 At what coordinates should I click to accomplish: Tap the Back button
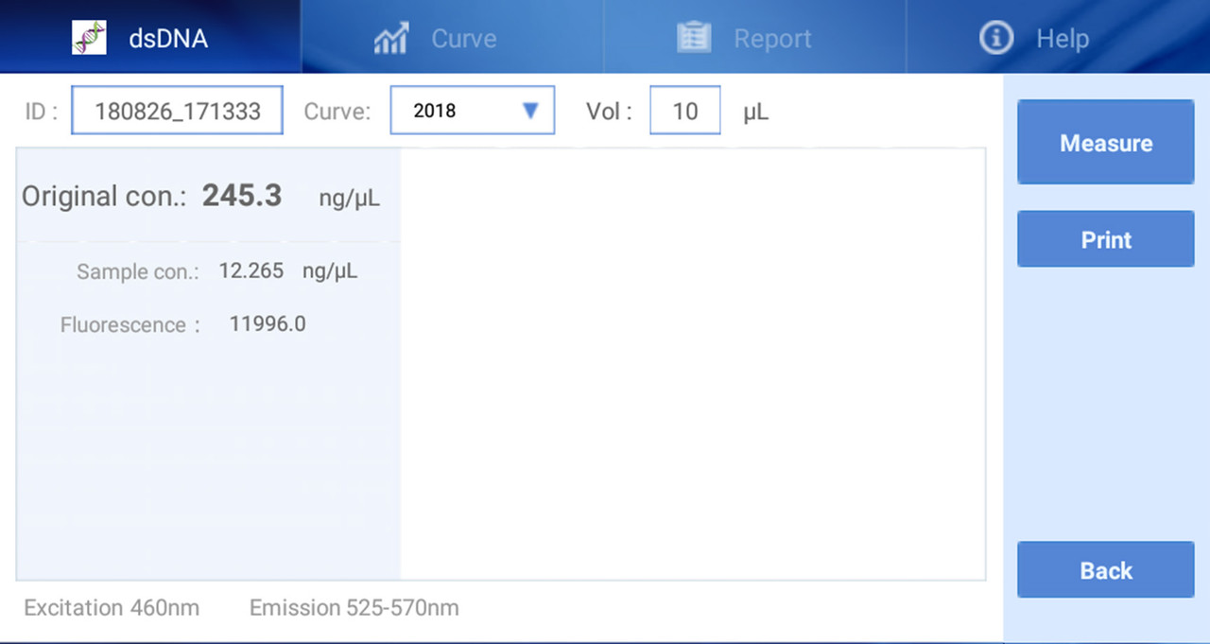(x=1105, y=570)
